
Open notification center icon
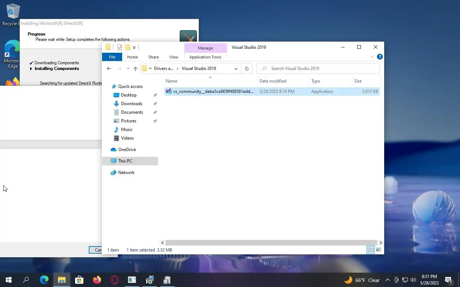(448, 280)
